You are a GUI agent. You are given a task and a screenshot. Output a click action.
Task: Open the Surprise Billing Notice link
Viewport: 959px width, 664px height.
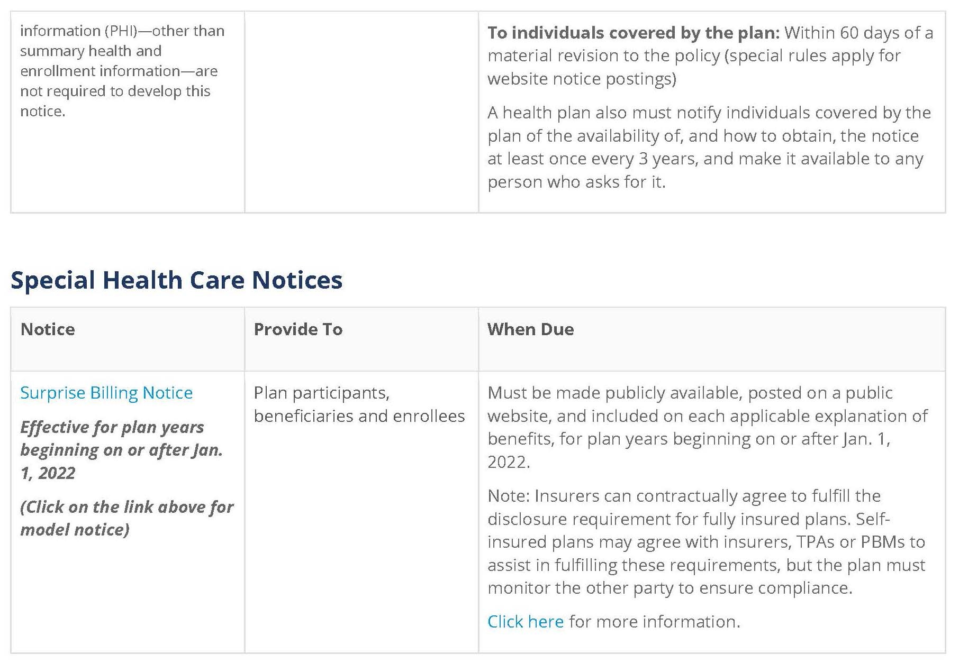click(x=106, y=393)
